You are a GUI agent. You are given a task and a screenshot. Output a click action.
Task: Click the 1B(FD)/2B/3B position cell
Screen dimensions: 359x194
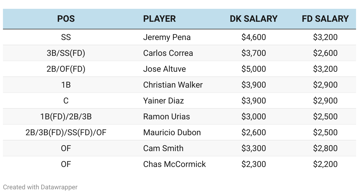[x=66, y=117]
